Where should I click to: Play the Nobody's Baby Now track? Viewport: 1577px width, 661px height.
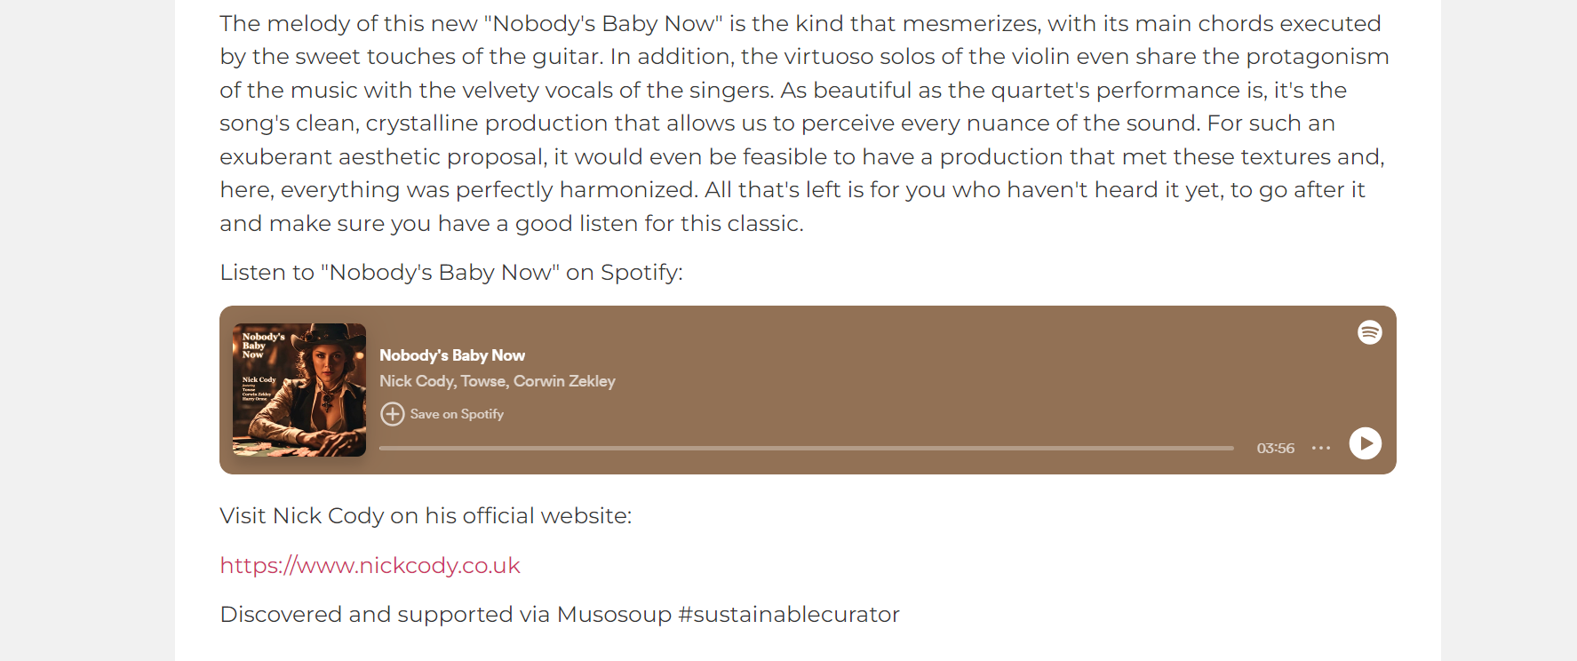point(1365,443)
